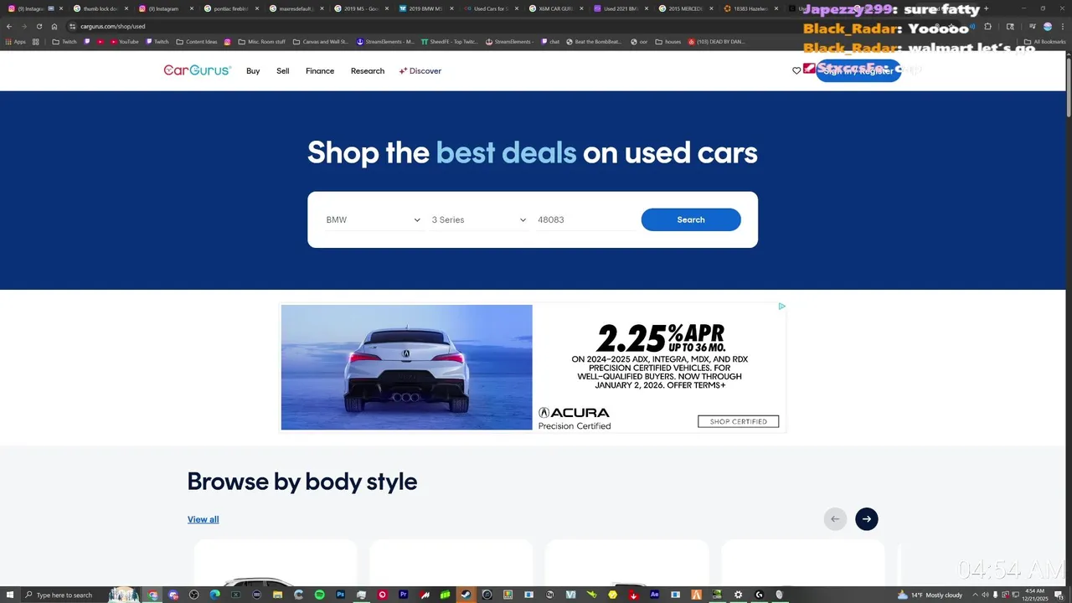Open the View all body styles link
The height and width of the screenshot is (603, 1072).
pos(203,519)
